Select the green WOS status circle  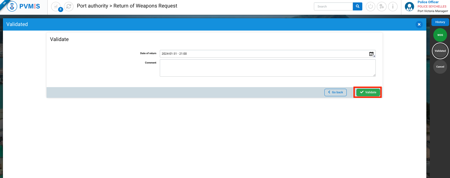tap(440, 35)
